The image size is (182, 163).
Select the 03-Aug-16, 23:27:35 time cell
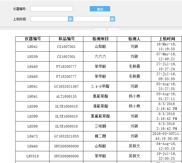tap(166, 87)
